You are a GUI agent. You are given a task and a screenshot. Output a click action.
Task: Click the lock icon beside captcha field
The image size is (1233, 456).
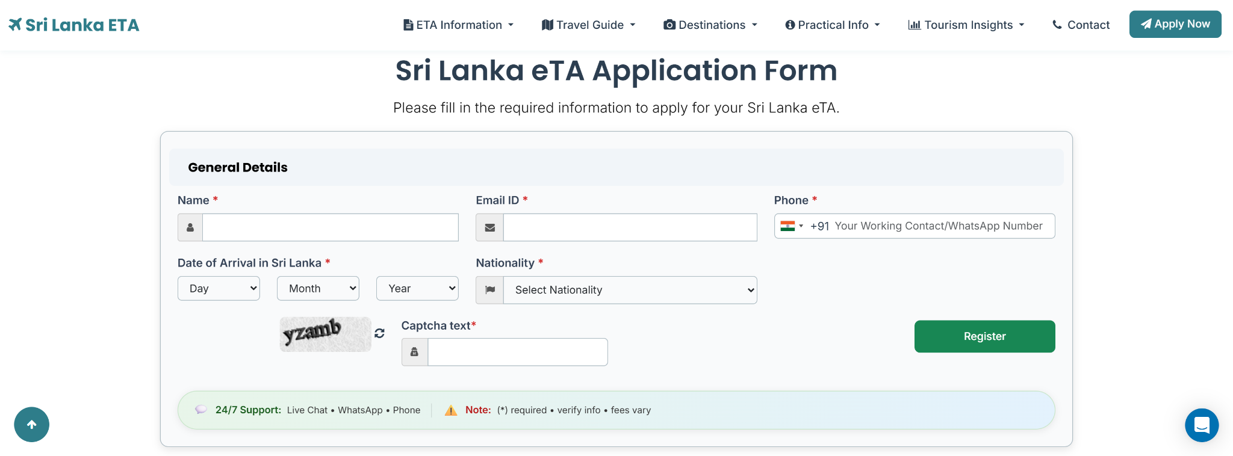coord(414,352)
